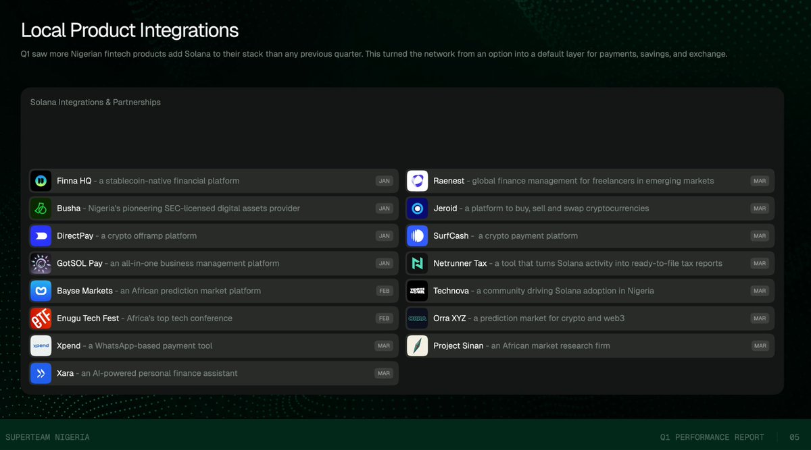Select the Finna HQ name text
The image size is (811, 450).
74,181
